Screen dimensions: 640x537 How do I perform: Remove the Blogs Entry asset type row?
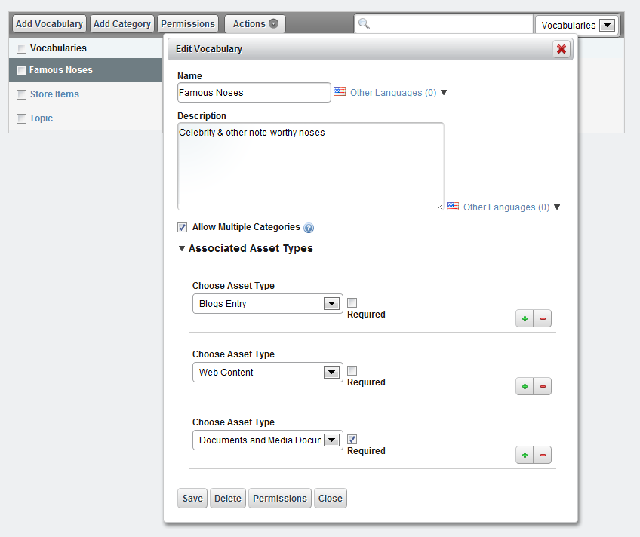(x=543, y=318)
